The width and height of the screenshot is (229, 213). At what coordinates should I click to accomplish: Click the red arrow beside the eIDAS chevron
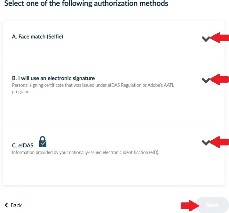point(220,142)
